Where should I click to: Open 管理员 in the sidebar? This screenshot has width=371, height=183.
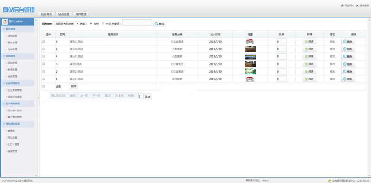(x=11, y=131)
